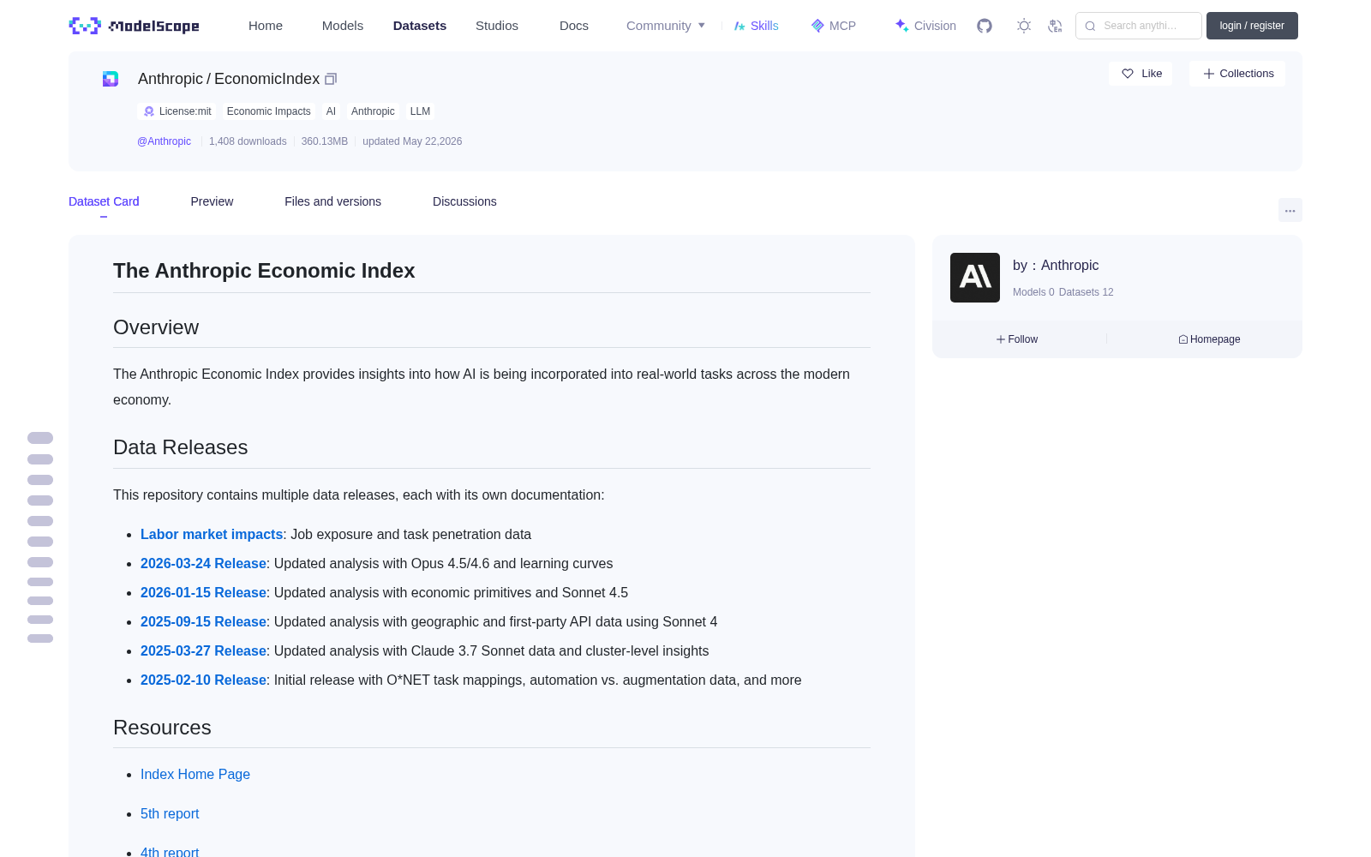Open the Anthropic Homepage link
This screenshot has width=1371, height=857.
point(1209,339)
